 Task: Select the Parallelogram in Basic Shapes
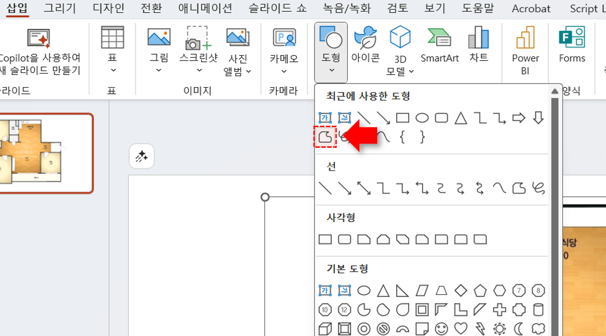pos(421,291)
